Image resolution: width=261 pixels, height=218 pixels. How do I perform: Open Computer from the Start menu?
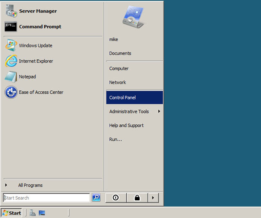tap(119, 68)
